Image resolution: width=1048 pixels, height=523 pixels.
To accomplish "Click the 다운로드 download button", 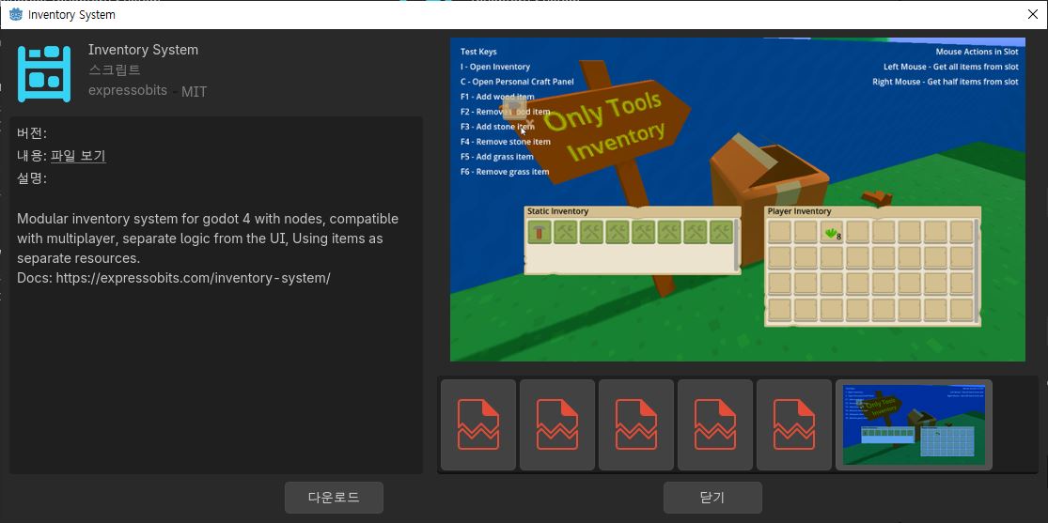I will point(335,498).
